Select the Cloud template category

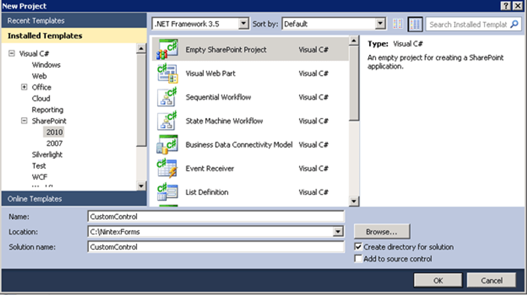[x=41, y=98]
